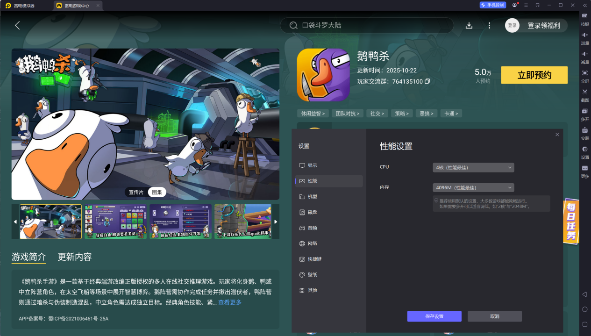Click the second screenshot thumbnail below the video

(x=115, y=222)
